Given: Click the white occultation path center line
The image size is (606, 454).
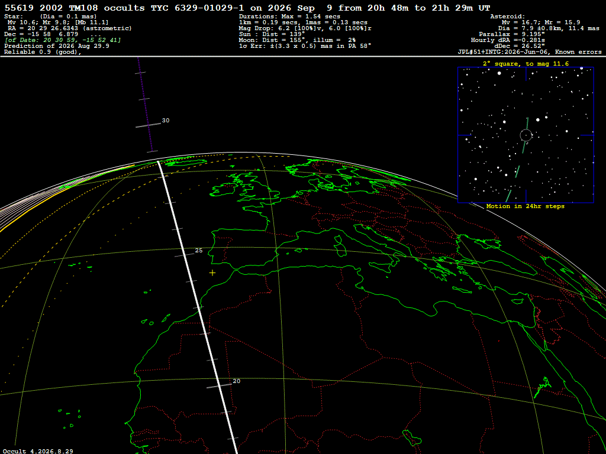Looking at the screenshot, I should tap(197, 305).
